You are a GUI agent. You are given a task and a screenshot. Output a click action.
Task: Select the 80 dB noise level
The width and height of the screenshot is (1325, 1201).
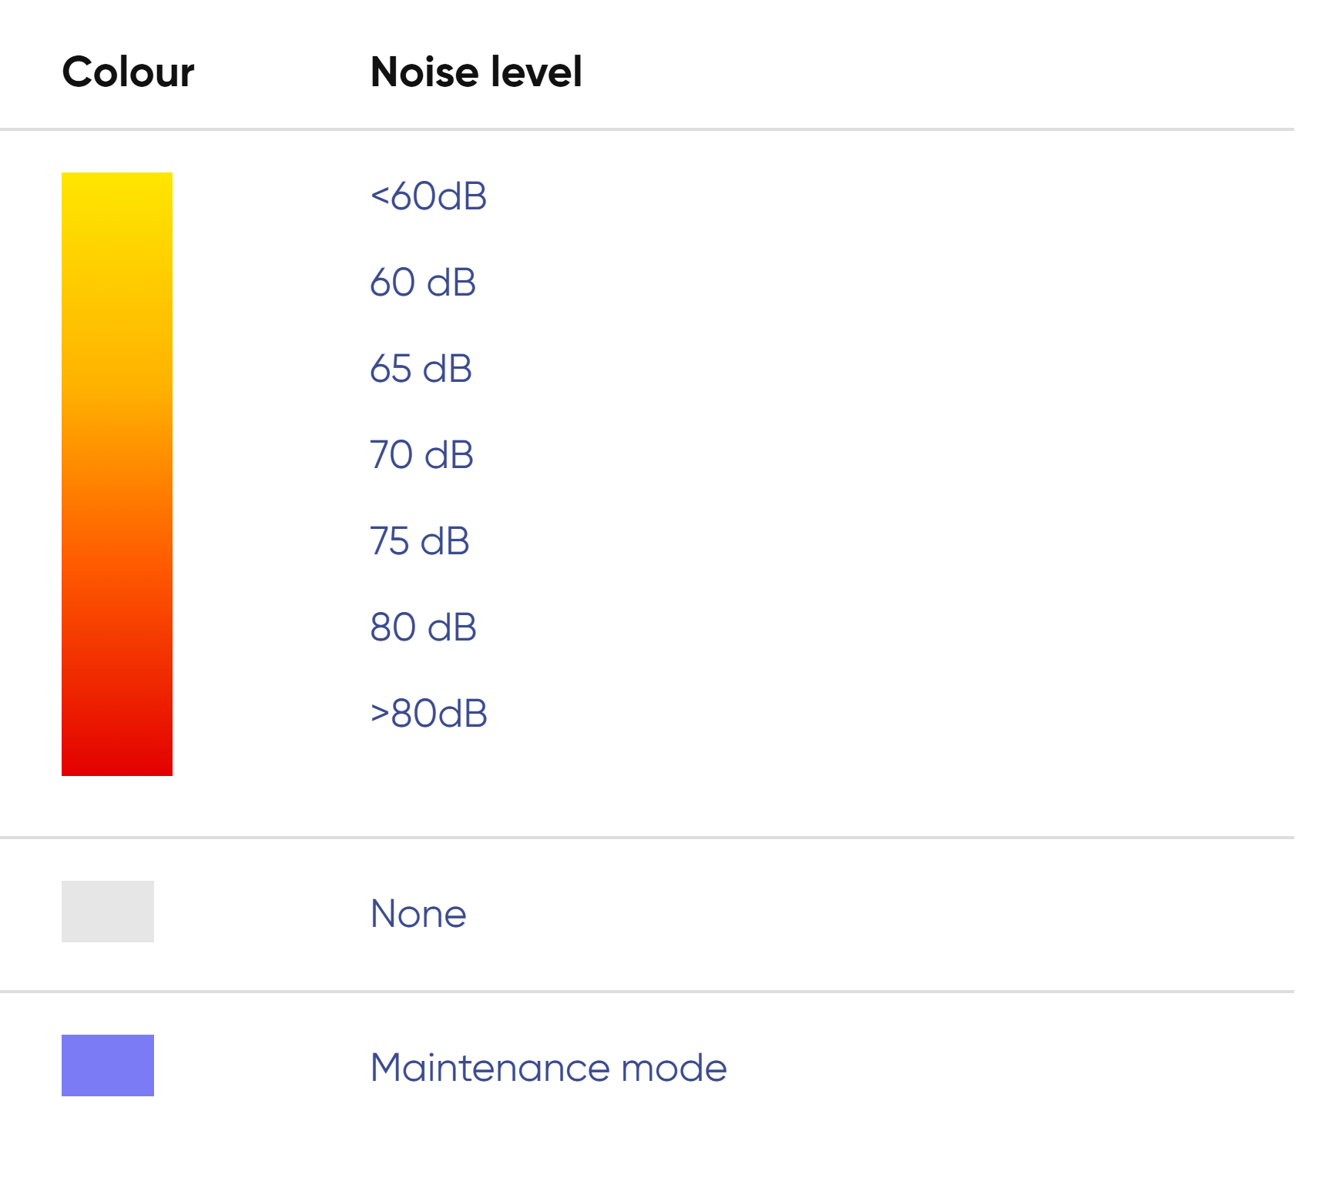pyautogui.click(x=423, y=627)
